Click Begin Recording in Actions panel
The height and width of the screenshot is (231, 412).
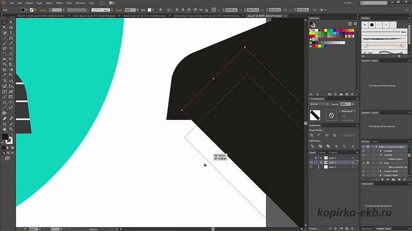coord(382,180)
